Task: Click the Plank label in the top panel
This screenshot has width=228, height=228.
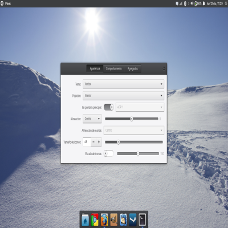Action: click(8, 3)
